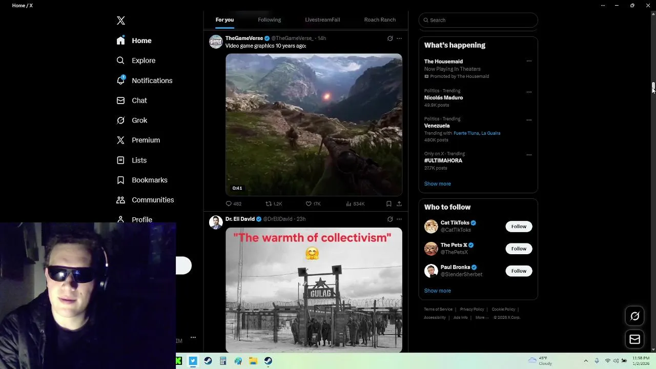Open more options for #ULTIMAHORA trend
This screenshot has height=369, width=656.
point(529,155)
